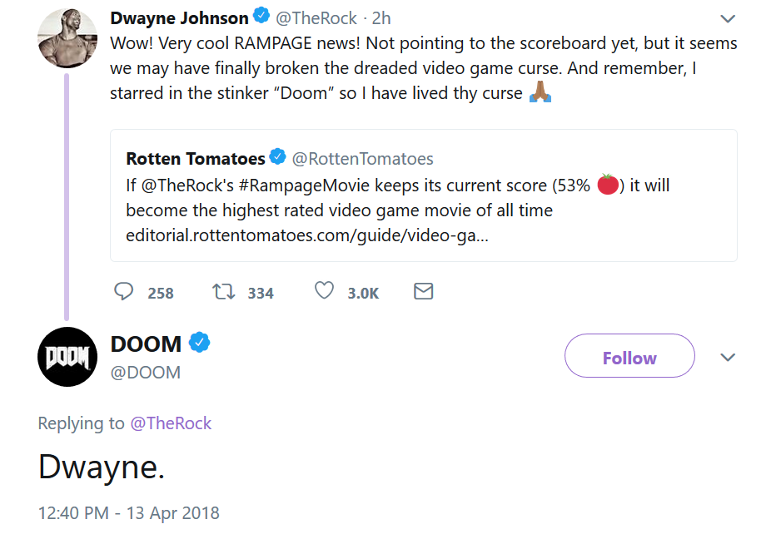
Task: Click the DOOM account verified badge
Action: pyautogui.click(x=199, y=343)
